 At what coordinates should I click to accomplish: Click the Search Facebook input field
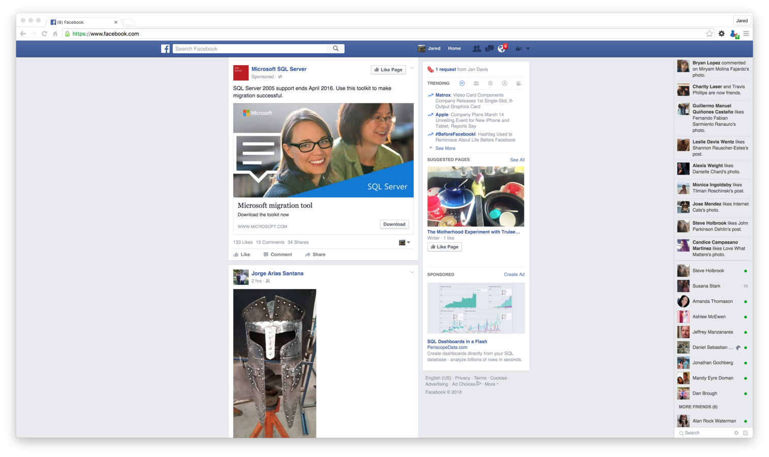[x=251, y=49]
